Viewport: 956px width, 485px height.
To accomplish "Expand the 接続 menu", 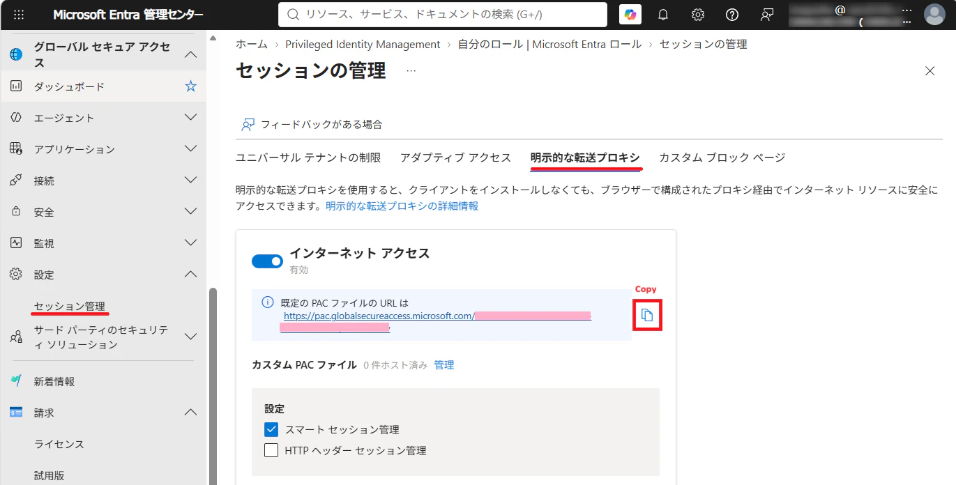I will pos(190,180).
